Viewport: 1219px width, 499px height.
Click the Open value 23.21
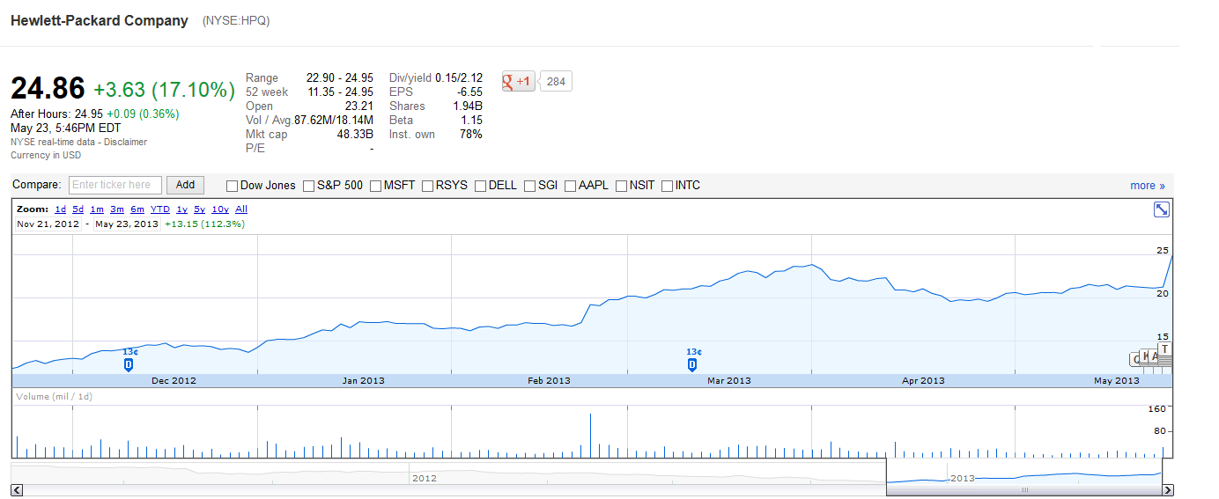coord(358,106)
